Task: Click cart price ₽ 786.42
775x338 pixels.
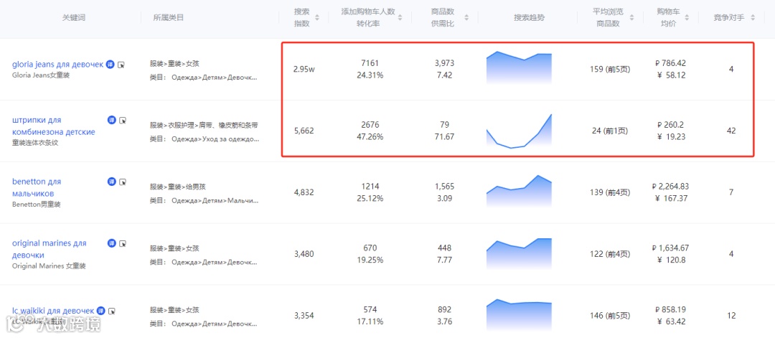Action: coord(670,63)
